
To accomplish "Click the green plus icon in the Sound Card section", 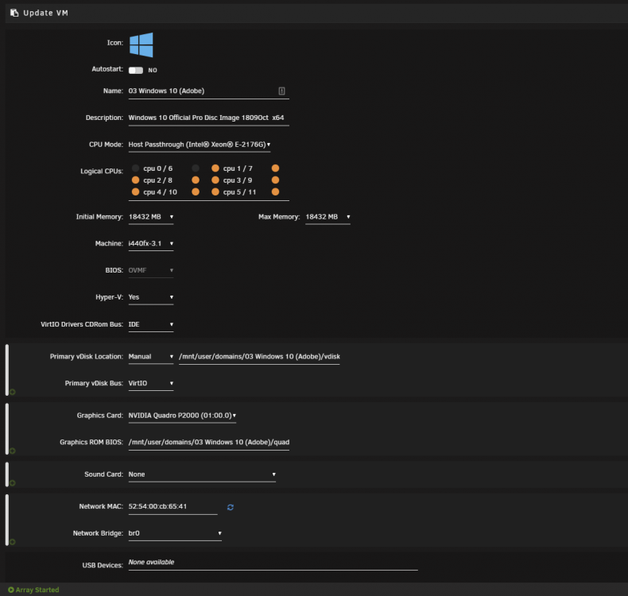I will [13, 482].
